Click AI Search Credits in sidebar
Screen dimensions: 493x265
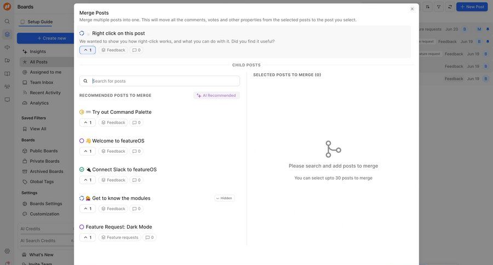tap(38, 241)
